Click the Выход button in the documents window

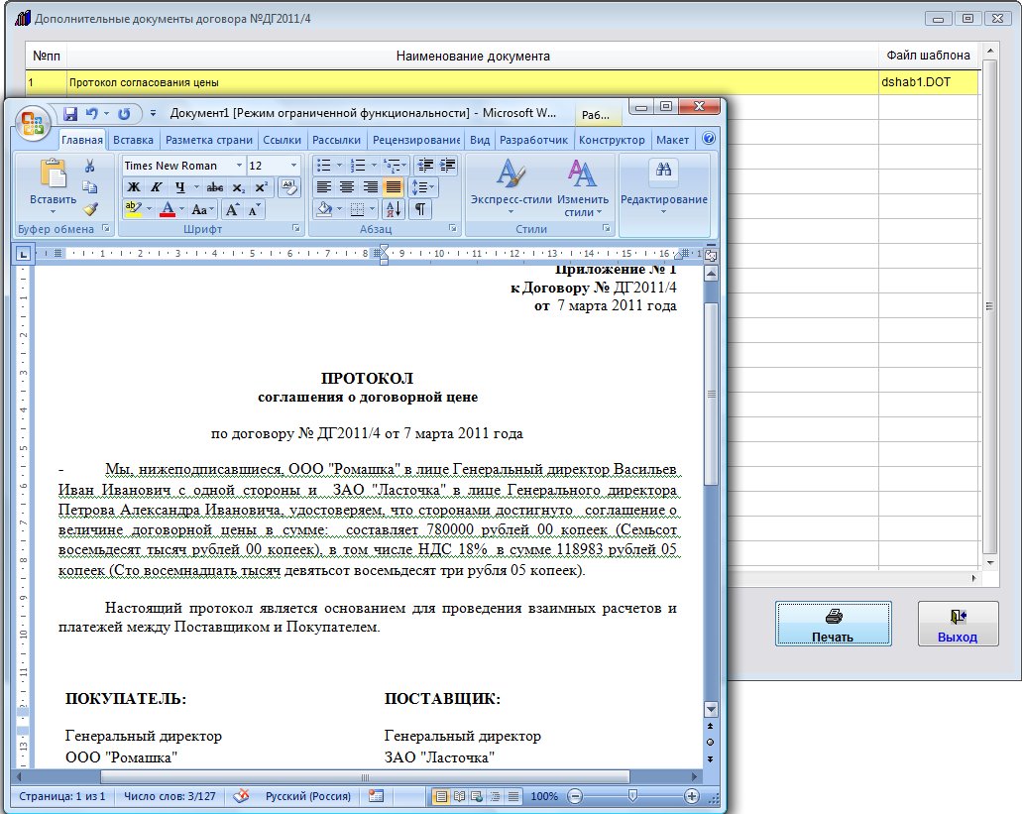tap(958, 624)
